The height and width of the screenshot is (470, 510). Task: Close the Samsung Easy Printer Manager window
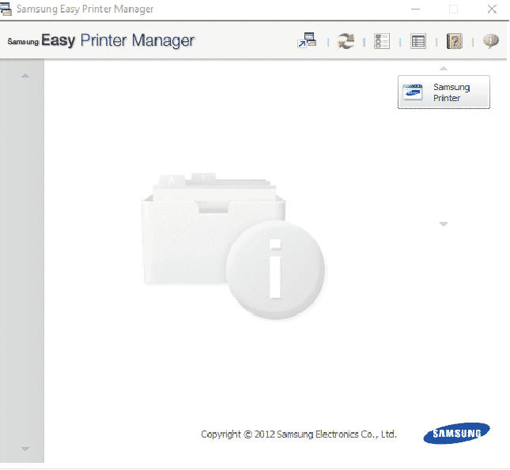pos(492,9)
